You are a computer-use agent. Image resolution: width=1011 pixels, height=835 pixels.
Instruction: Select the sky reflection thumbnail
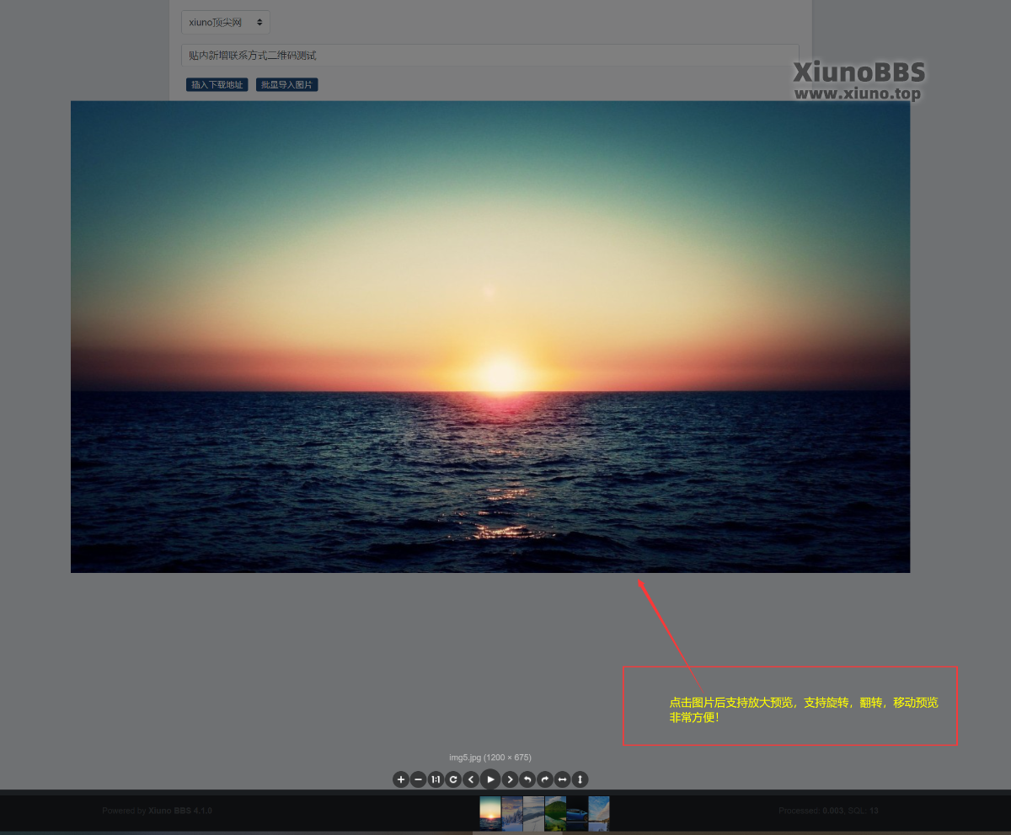(599, 814)
